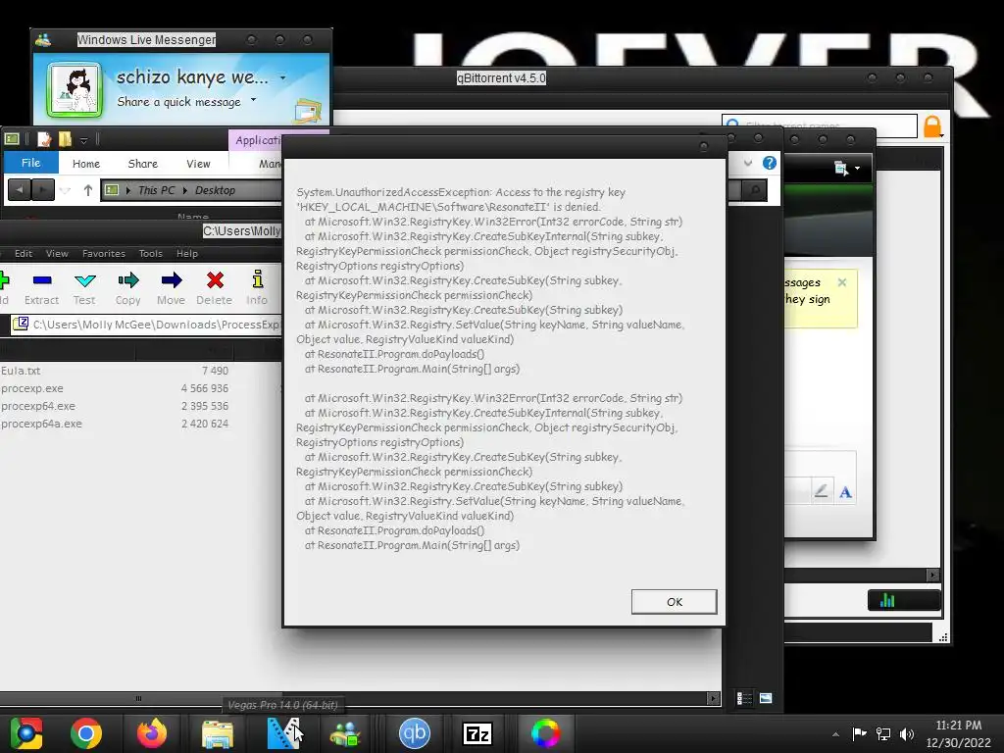Screen dimensions: 1004x753
Task: Click the network tray icon
Action: (x=883, y=734)
